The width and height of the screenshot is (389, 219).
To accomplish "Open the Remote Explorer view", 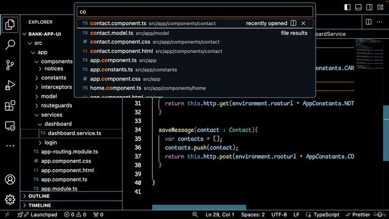I will pyautogui.click(x=10, y=126).
